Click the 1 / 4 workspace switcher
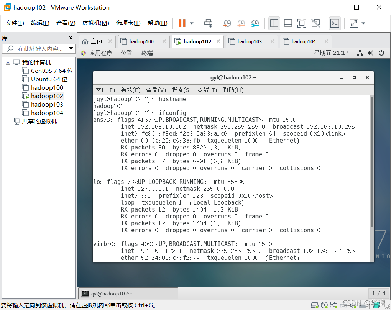Viewport: 391px width, 310px height. 378,293
